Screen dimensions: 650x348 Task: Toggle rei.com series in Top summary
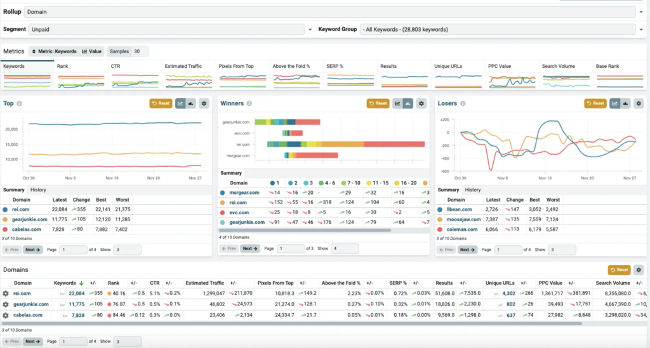pos(5,209)
